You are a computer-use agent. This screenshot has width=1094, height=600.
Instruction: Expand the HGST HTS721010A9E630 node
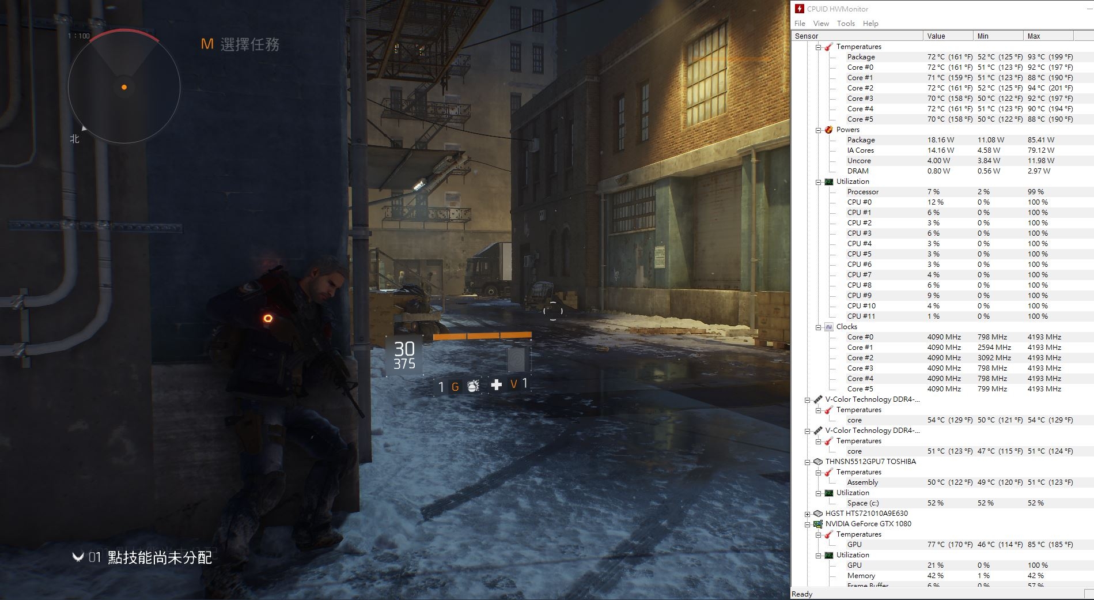[x=807, y=514]
